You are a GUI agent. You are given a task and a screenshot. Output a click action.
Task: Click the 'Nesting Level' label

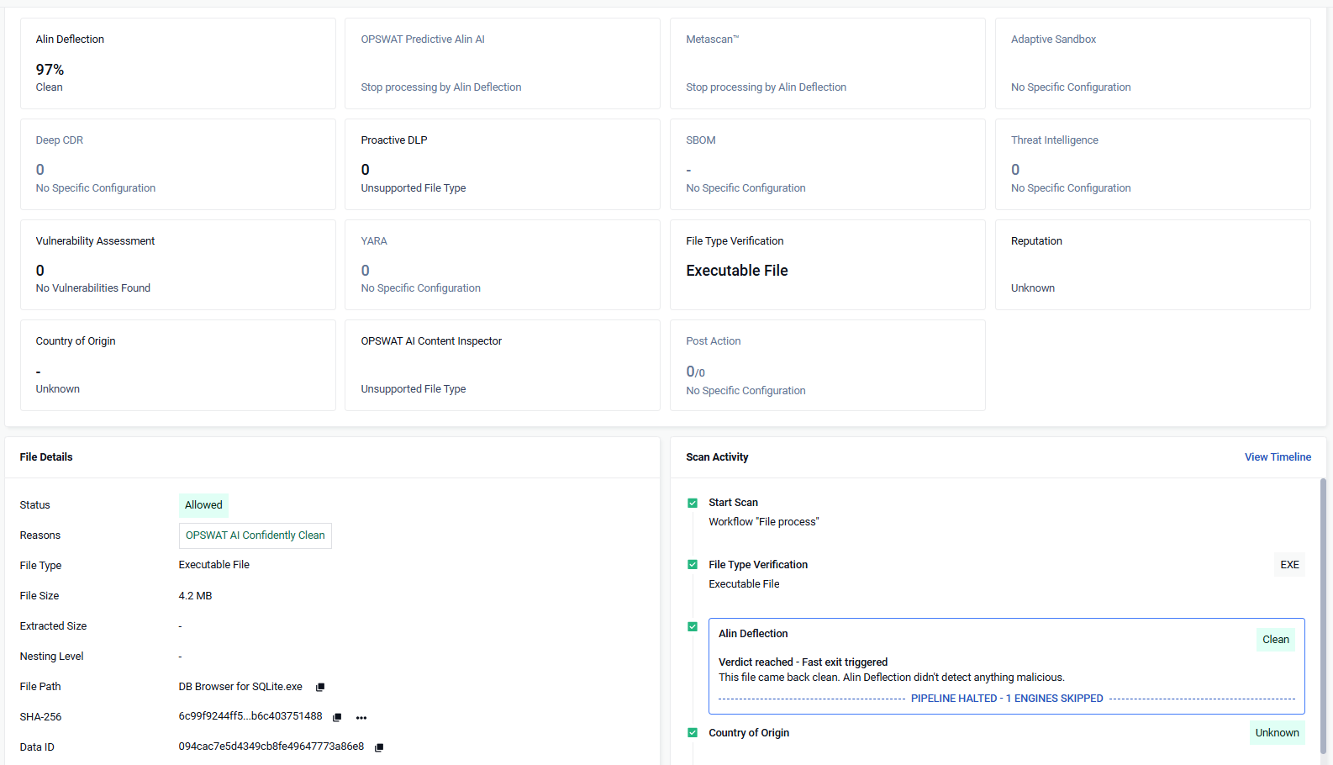click(52, 657)
